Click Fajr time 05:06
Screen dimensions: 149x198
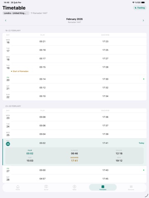[x=43, y=125]
